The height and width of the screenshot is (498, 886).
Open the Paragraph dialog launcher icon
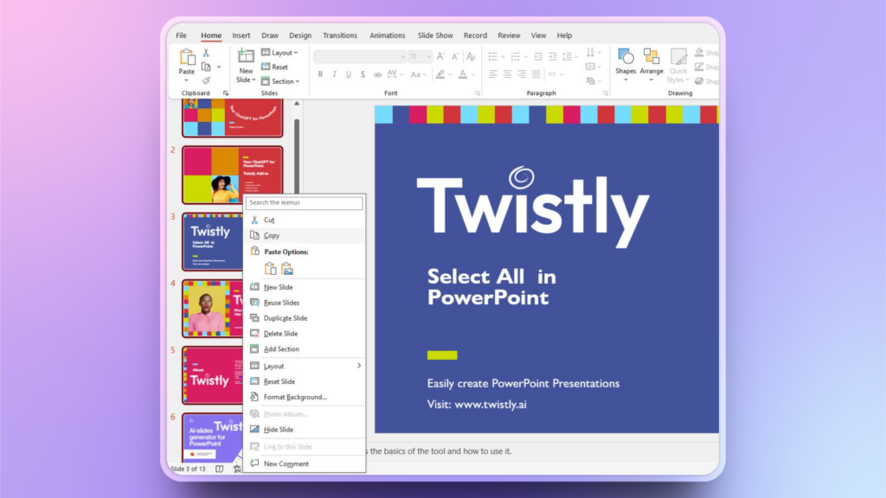[x=606, y=93]
